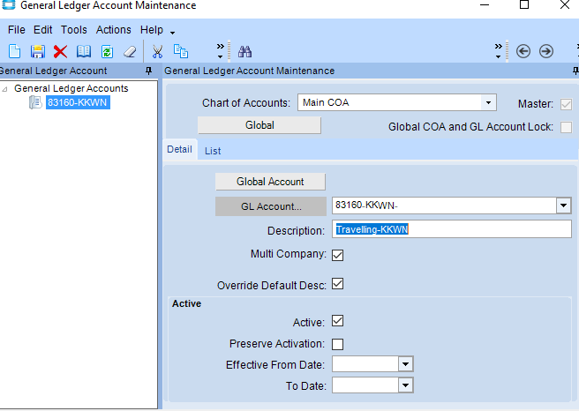
Task: Expand toolbar overflow chevron near scissors group
Action: tap(221, 51)
